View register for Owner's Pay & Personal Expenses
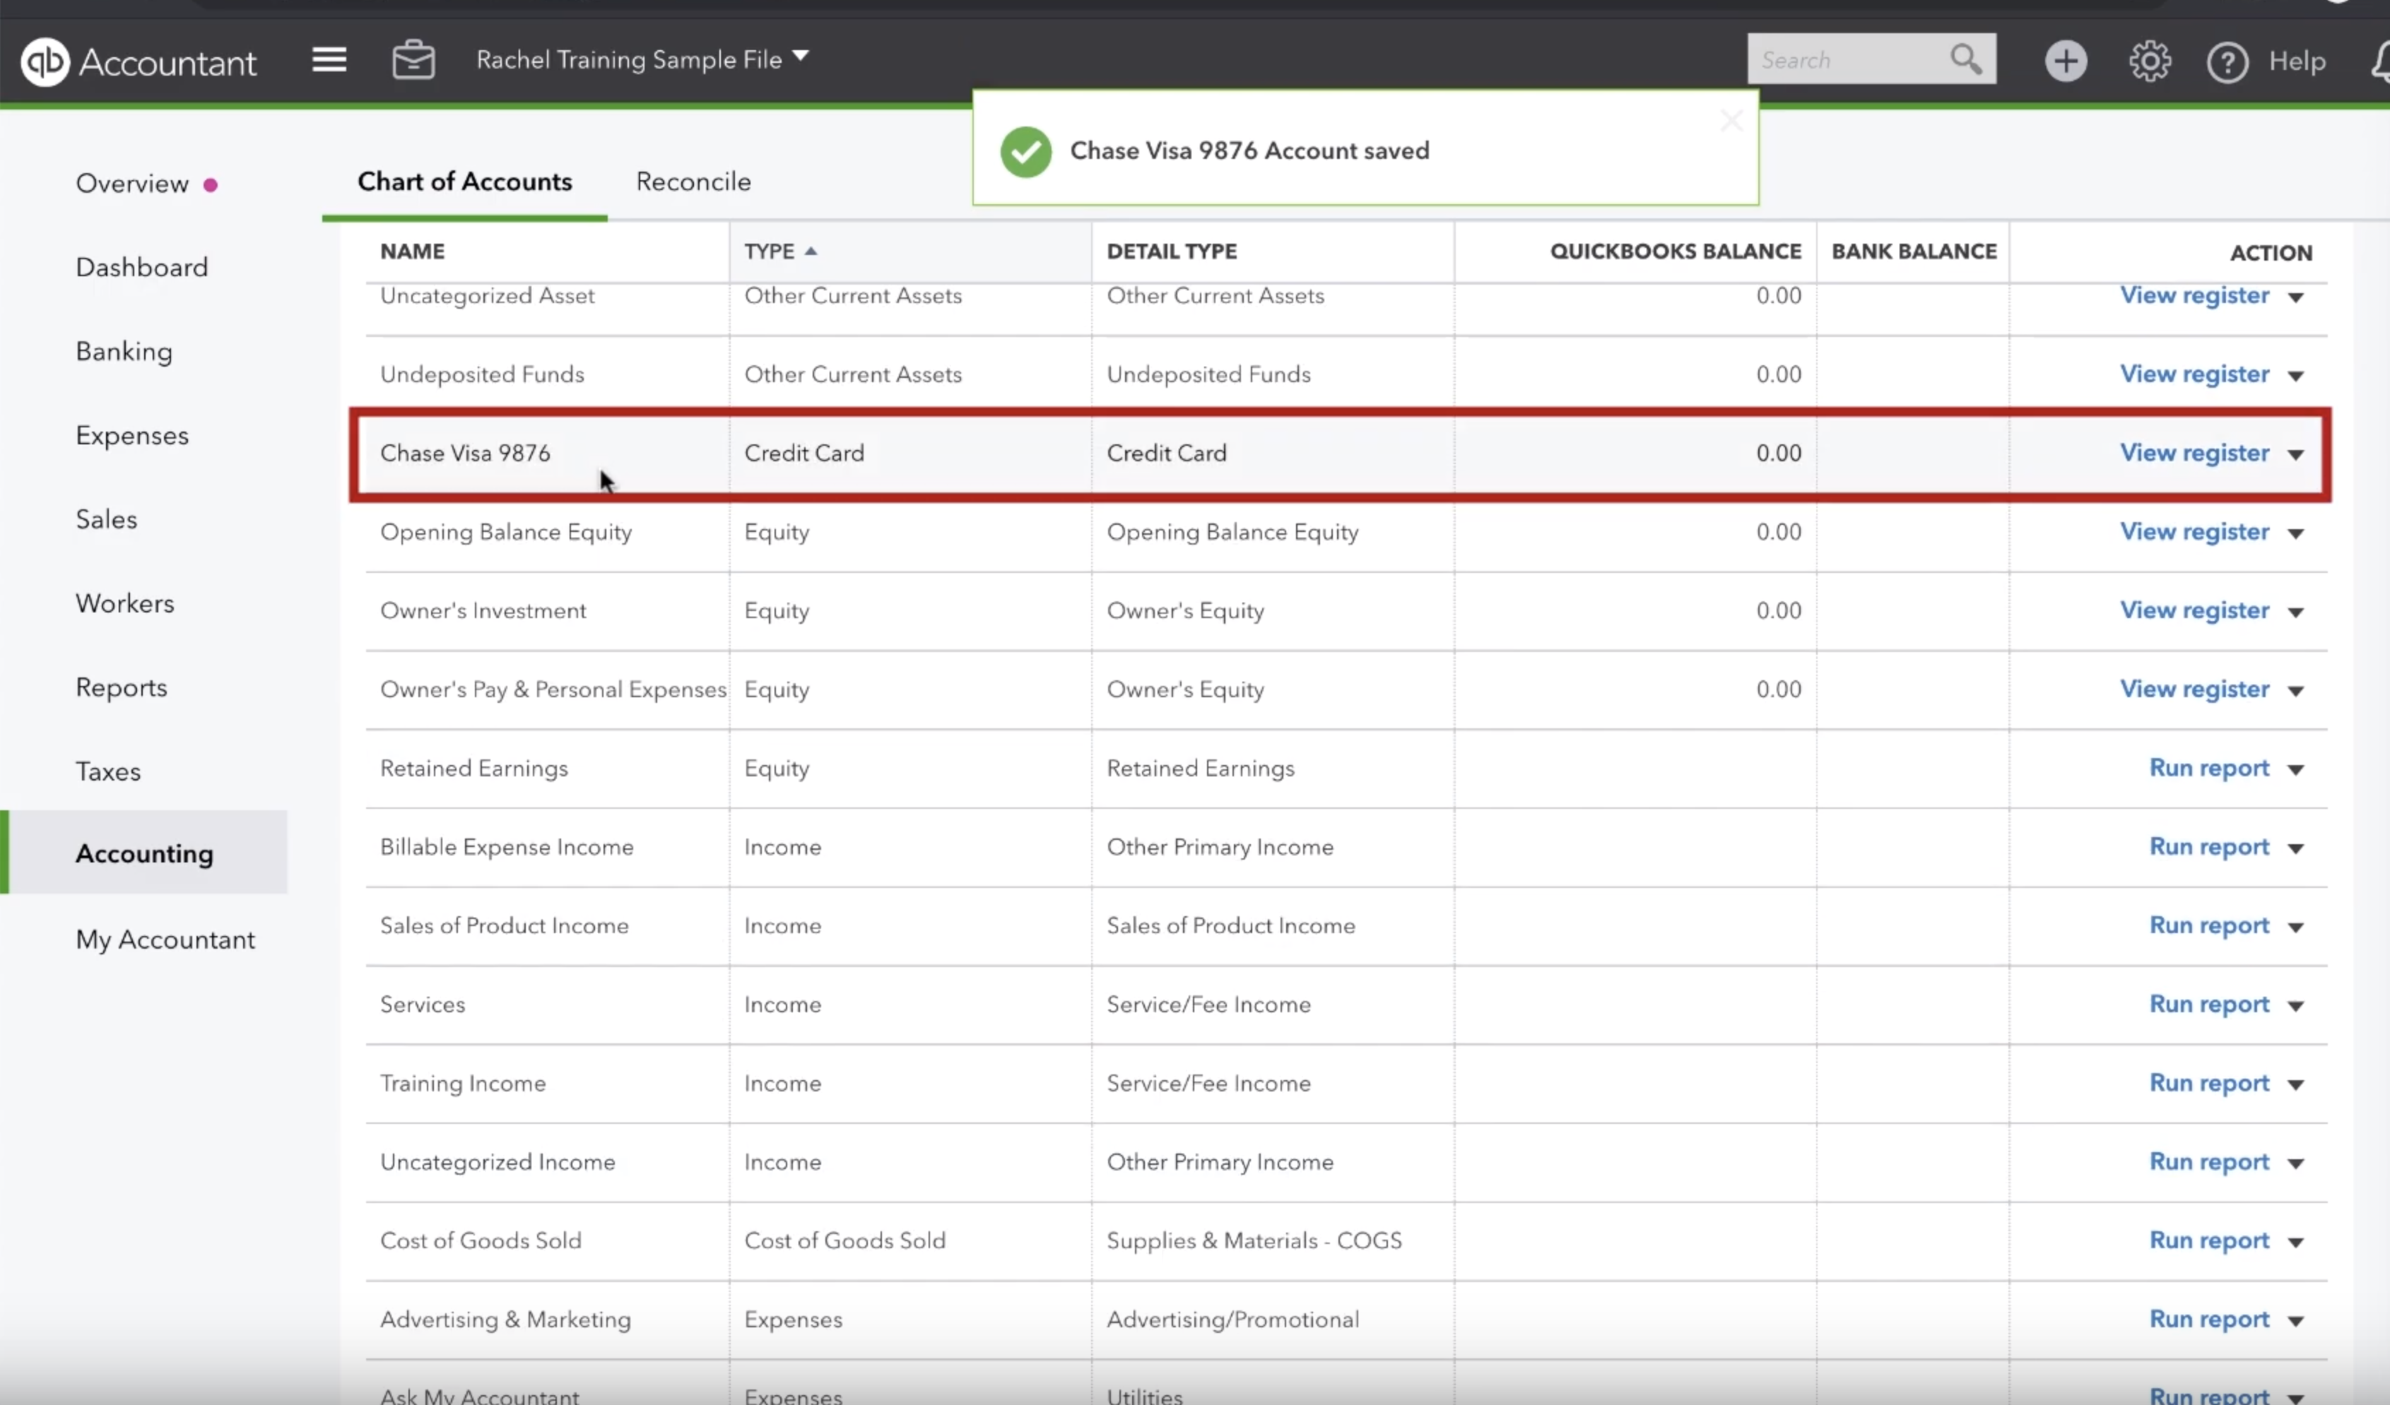 coord(2194,689)
